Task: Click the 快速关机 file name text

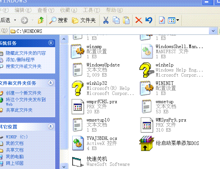Action: [97, 159]
